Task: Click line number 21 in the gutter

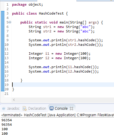Action: pyautogui.click(x=6, y=94)
